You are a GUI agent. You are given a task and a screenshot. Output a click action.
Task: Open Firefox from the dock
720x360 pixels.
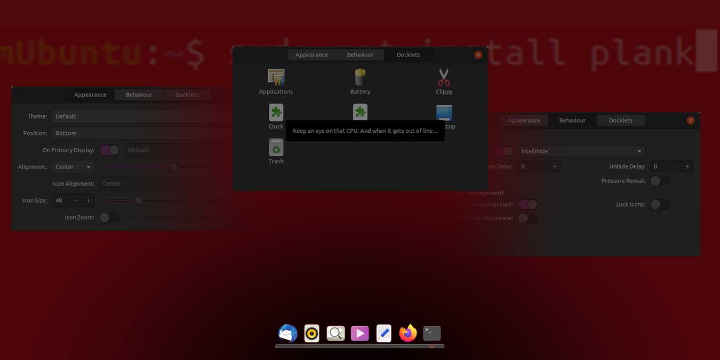[x=407, y=333]
